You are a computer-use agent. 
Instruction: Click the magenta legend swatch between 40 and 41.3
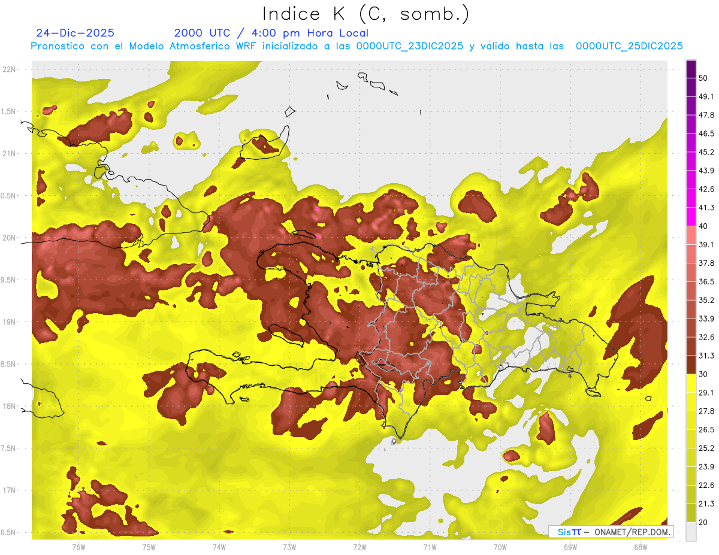tap(691, 217)
